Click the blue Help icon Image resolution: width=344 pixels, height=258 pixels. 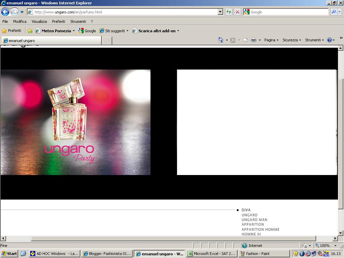330,40
